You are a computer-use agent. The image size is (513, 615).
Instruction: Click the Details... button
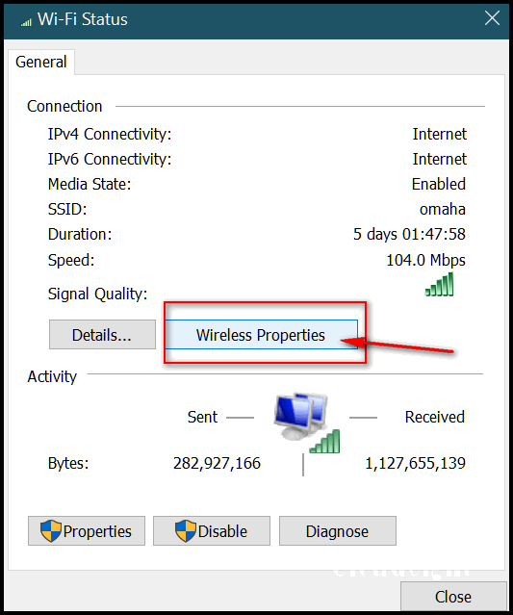coord(102,335)
